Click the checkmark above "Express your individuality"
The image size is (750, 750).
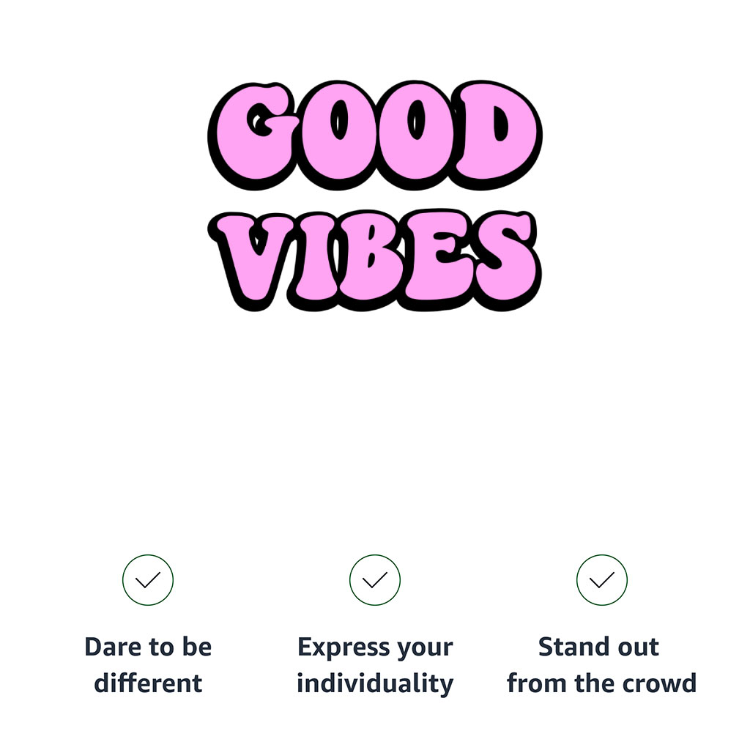375,580
